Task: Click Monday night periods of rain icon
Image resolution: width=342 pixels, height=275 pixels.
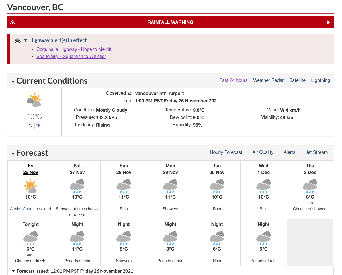Action: (170, 238)
